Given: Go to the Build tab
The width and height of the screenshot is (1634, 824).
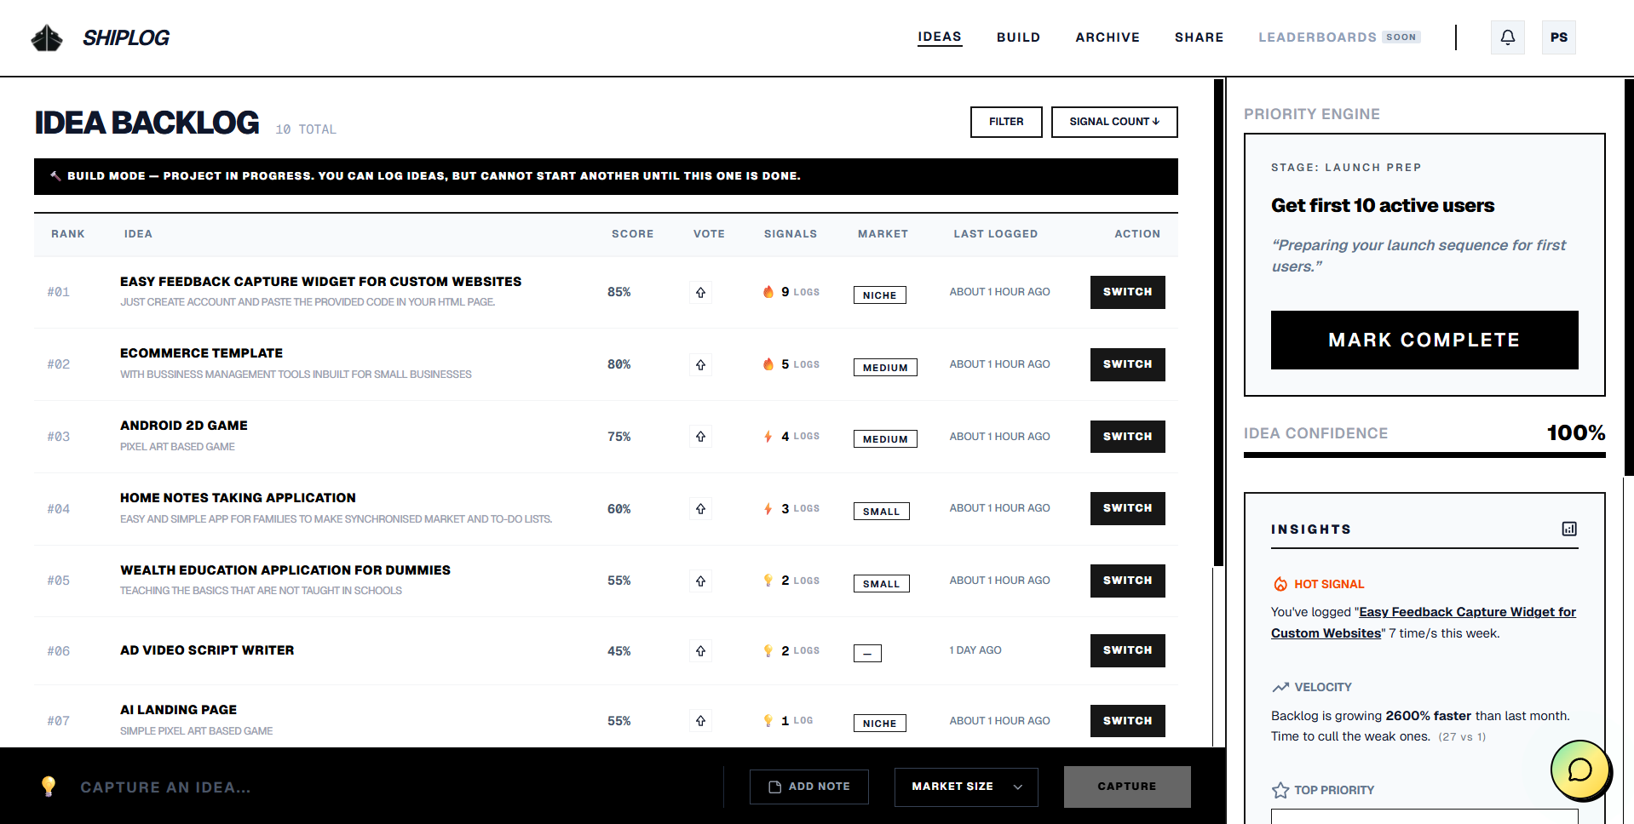Looking at the screenshot, I should [x=1018, y=37].
